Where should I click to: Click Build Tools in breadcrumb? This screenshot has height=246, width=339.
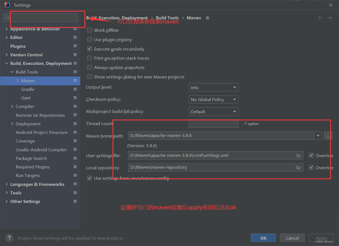coord(167,18)
